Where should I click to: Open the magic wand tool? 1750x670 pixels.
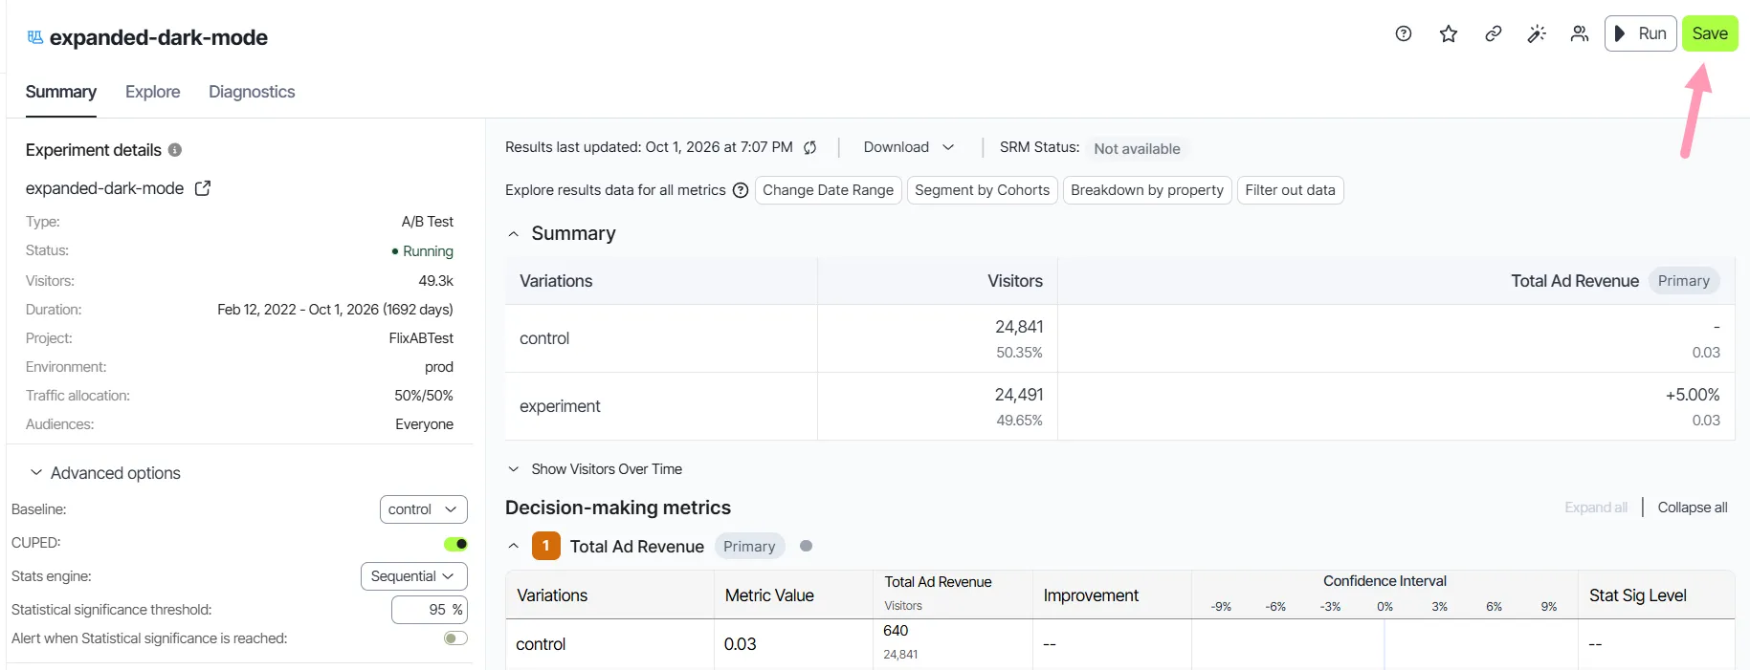1537,34
